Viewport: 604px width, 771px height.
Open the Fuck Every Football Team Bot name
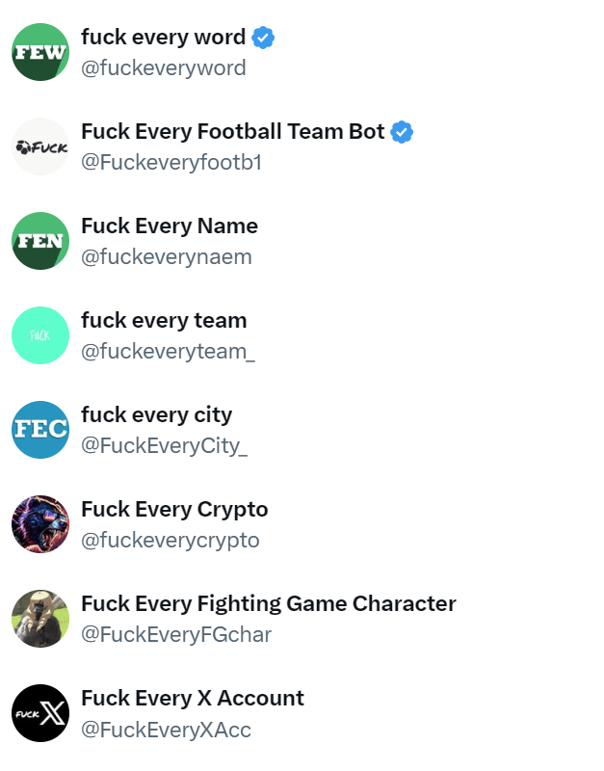click(232, 132)
